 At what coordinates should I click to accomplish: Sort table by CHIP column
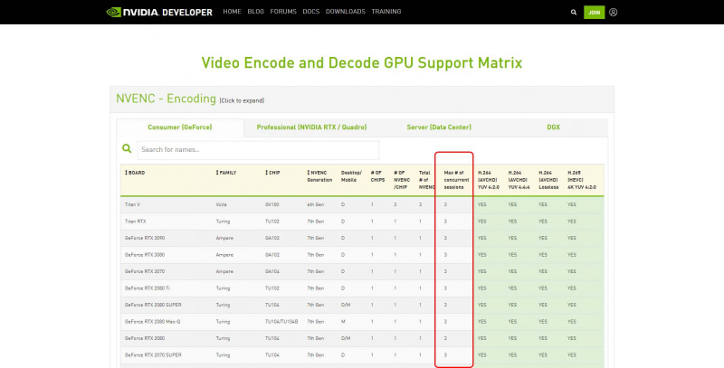coord(272,173)
